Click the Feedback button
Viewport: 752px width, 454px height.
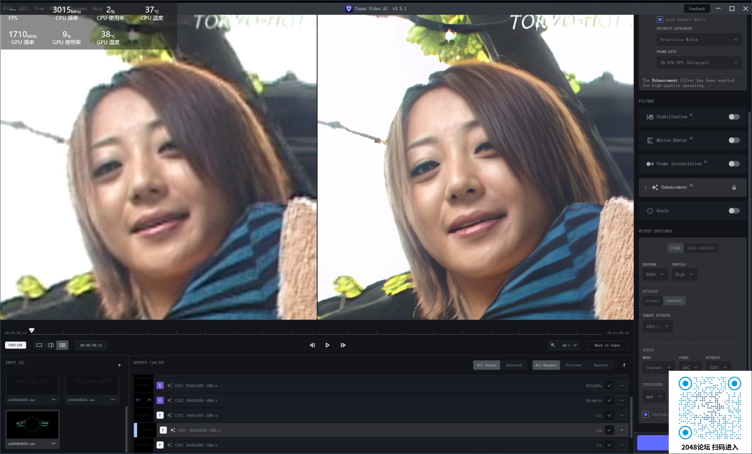[697, 9]
